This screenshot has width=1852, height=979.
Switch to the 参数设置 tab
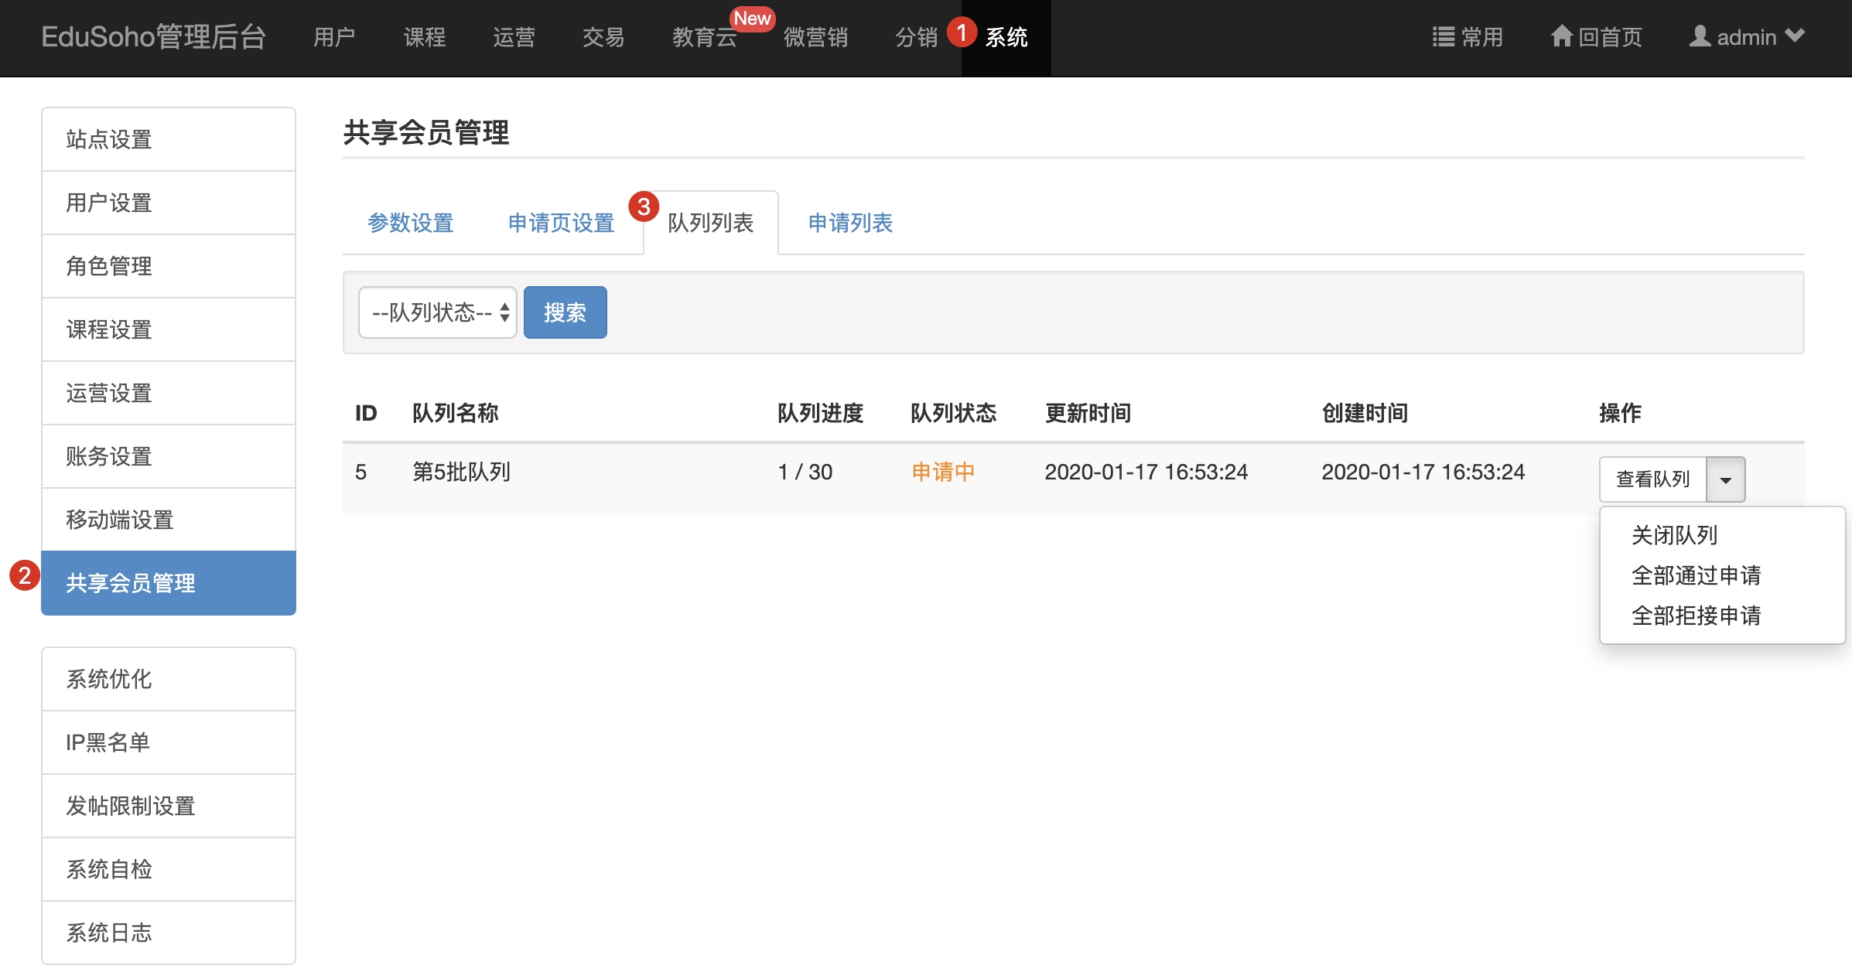411,223
